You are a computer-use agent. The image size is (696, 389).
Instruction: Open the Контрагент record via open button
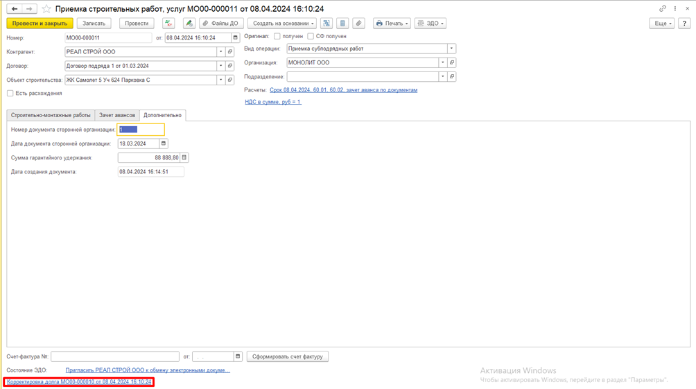pyautogui.click(x=230, y=52)
